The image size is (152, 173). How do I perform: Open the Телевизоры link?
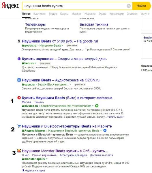[x=35, y=24]
